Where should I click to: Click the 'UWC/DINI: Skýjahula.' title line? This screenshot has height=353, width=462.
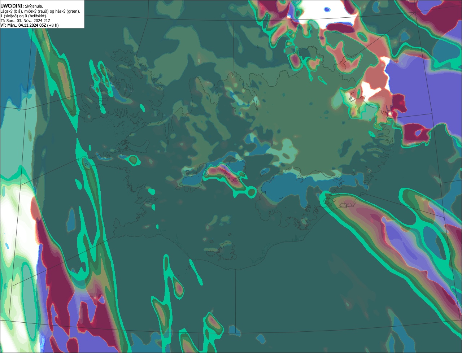click(22, 6)
